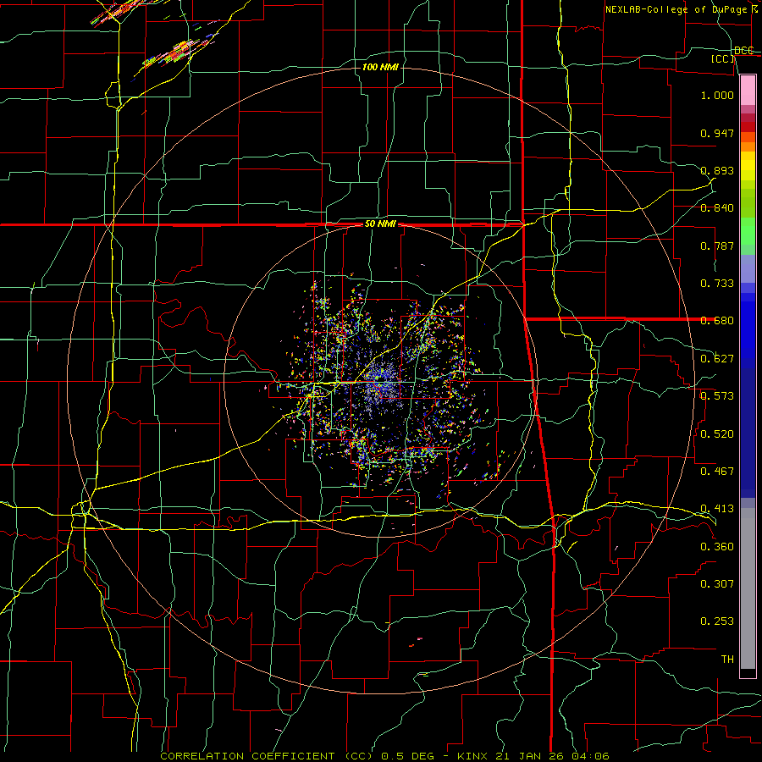Click the 0.253 legend value
The width and height of the screenshot is (762, 762).
tap(717, 621)
